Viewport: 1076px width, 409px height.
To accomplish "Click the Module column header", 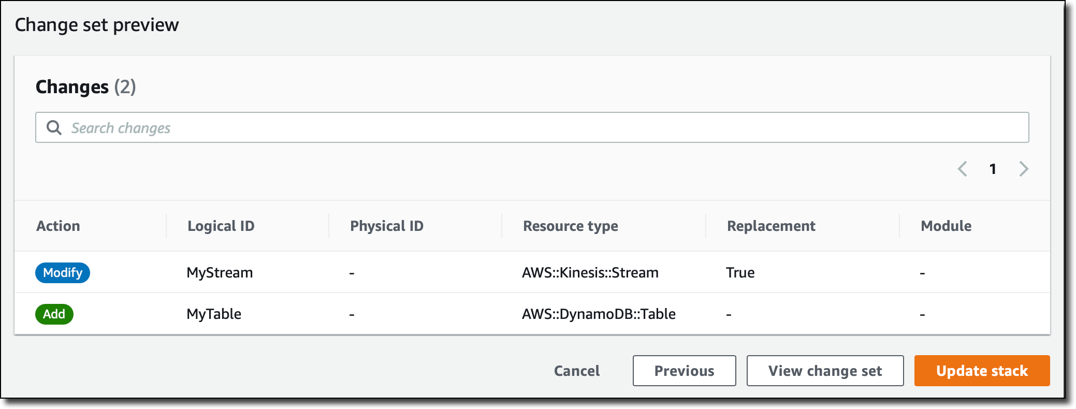I will (946, 226).
